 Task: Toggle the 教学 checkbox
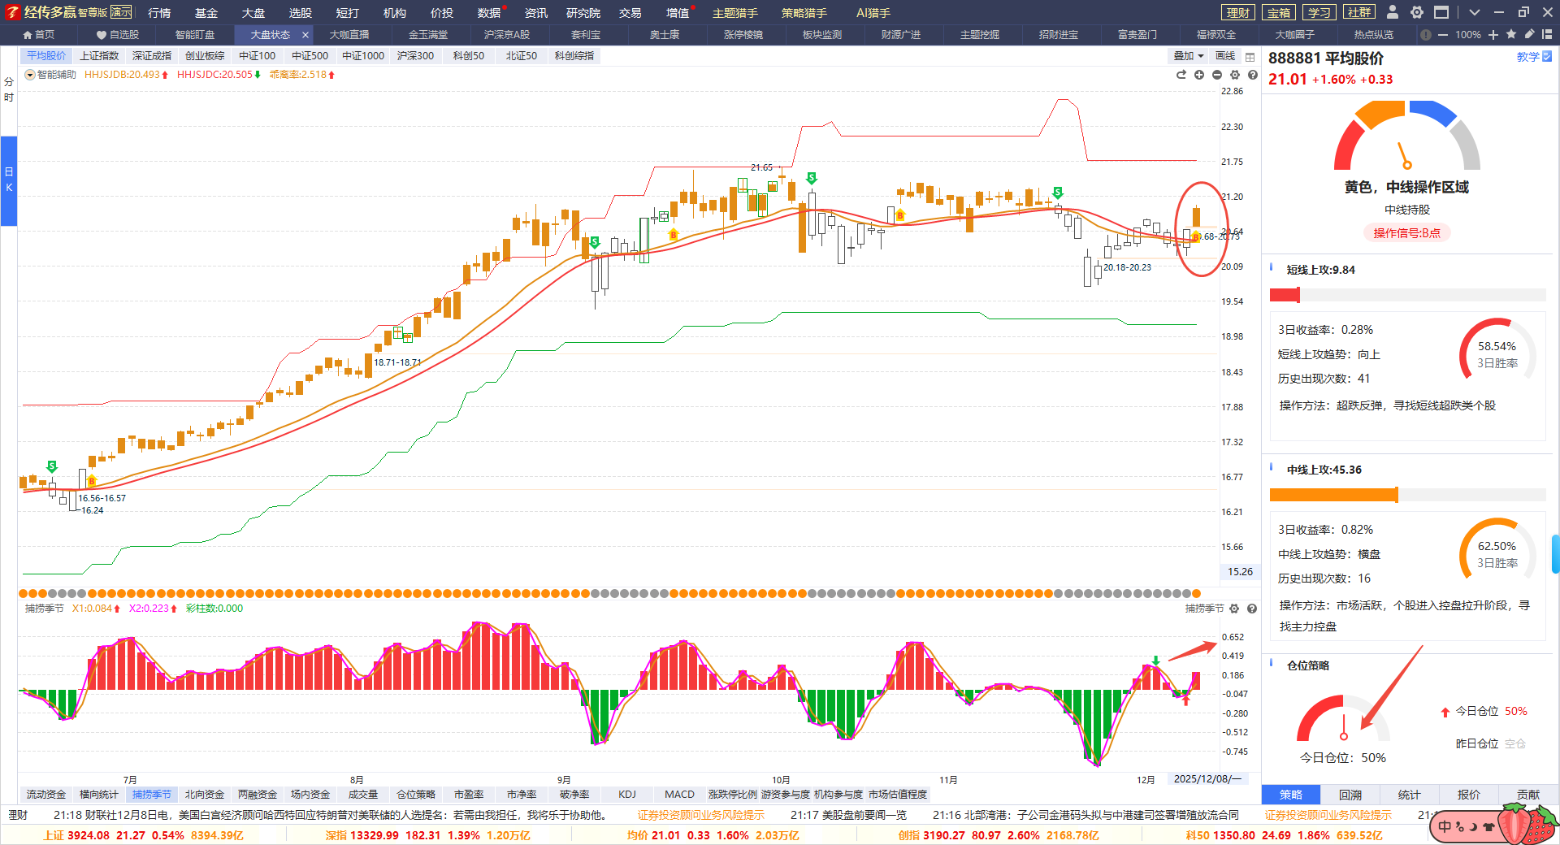(x=1547, y=57)
